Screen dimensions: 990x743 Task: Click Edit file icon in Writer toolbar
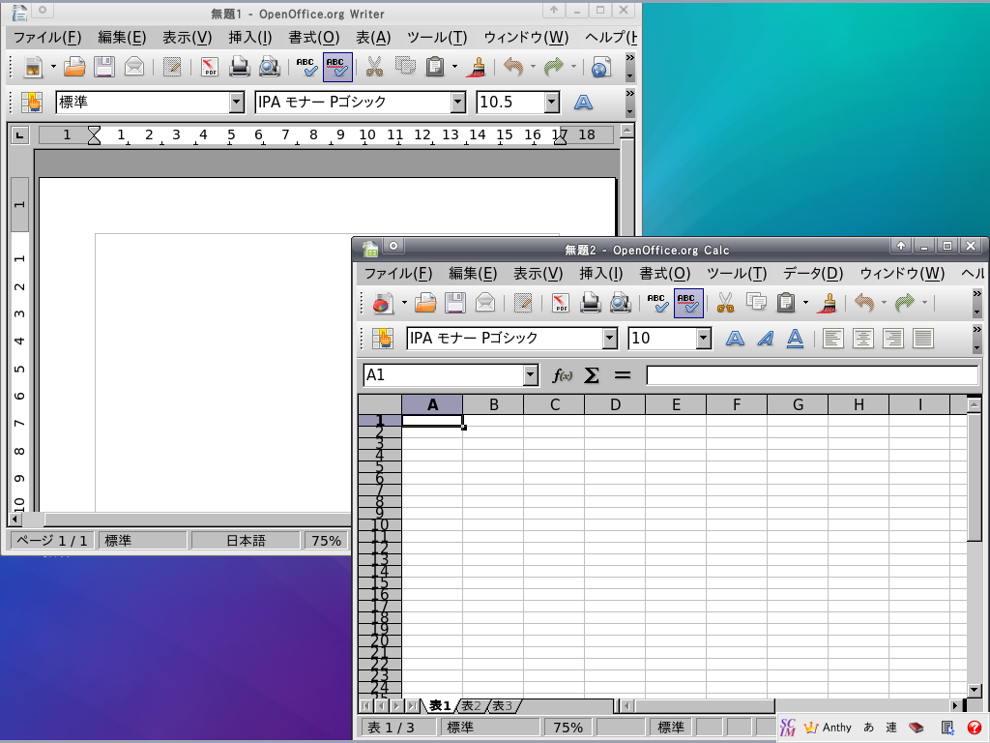point(172,67)
